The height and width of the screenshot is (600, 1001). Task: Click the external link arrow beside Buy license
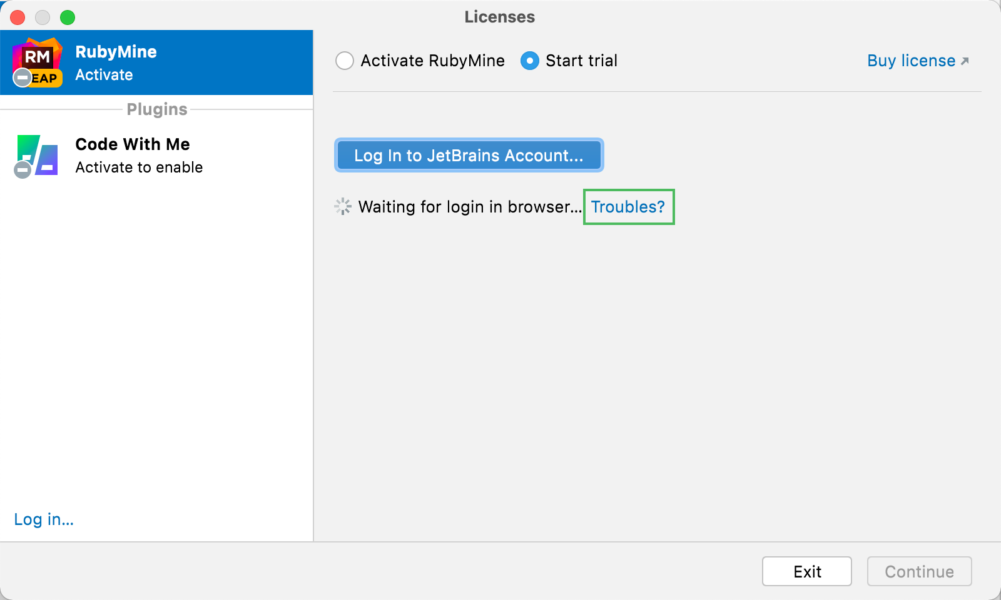[x=964, y=60]
